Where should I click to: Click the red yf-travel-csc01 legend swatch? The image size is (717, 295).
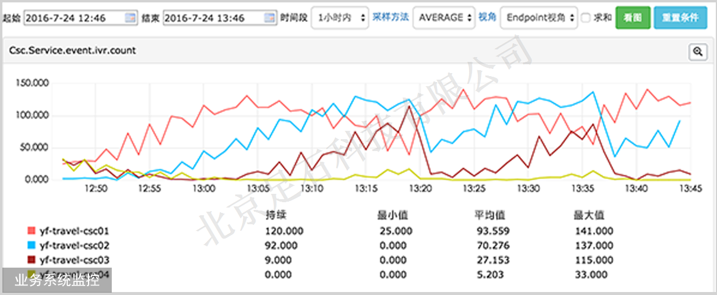(32, 231)
